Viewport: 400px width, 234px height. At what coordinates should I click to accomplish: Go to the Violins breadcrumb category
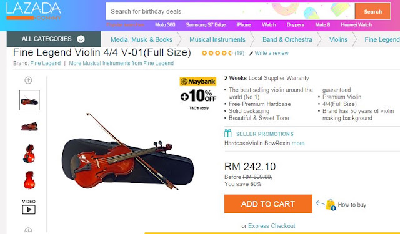point(338,40)
